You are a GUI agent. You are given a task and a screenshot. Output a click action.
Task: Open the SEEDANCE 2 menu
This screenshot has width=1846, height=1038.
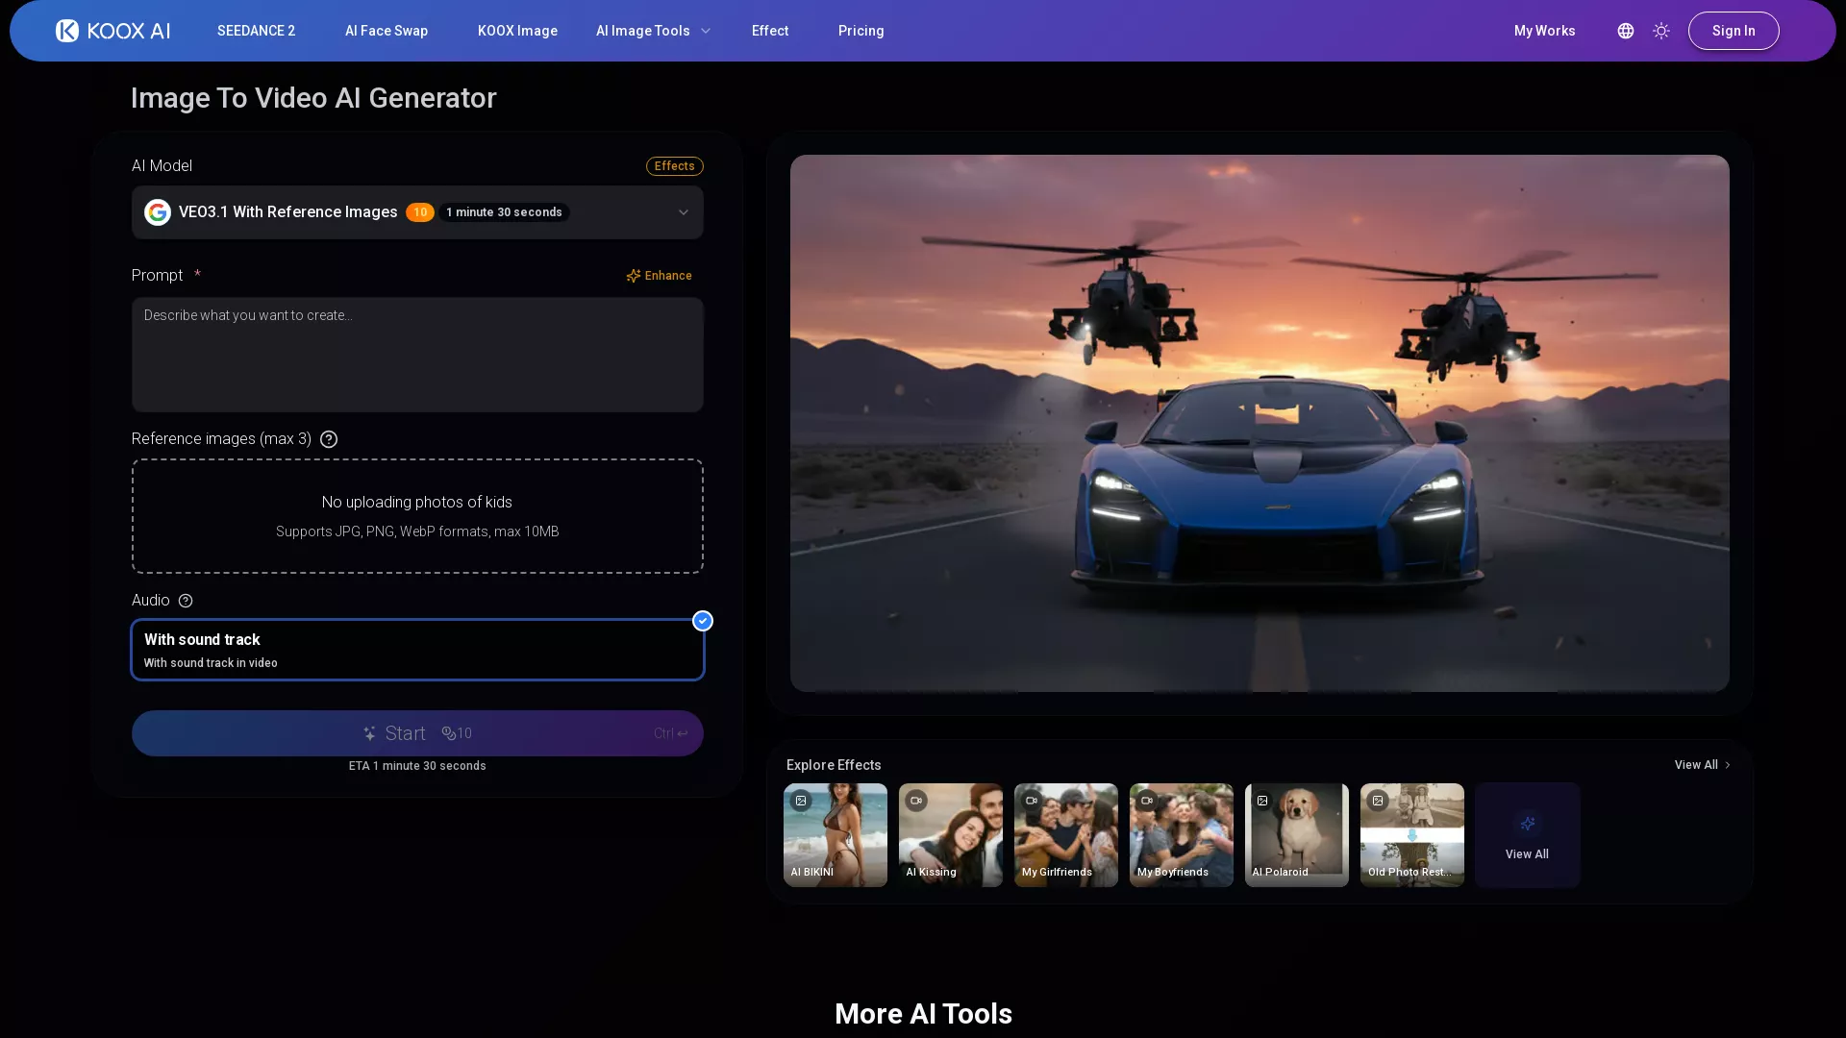256,30
